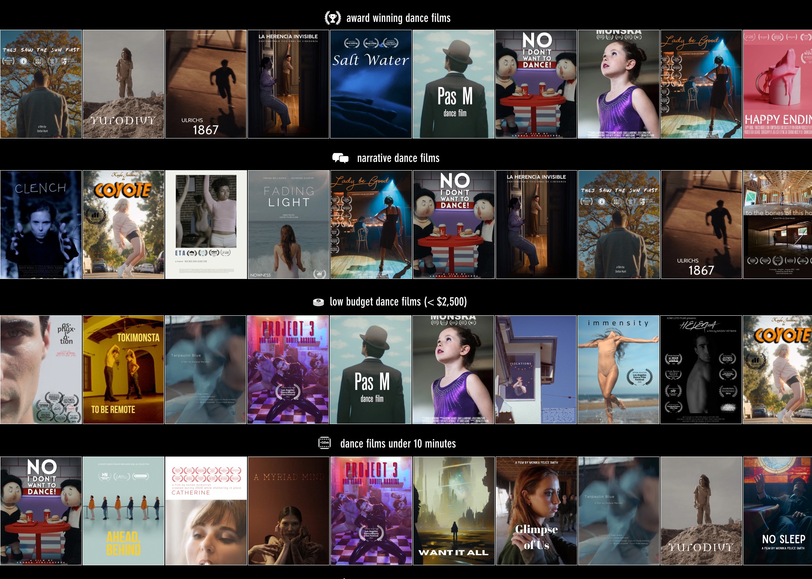This screenshot has height=579, width=812.
Task: Select the Clench poster in narrative row
Action: pos(41,225)
